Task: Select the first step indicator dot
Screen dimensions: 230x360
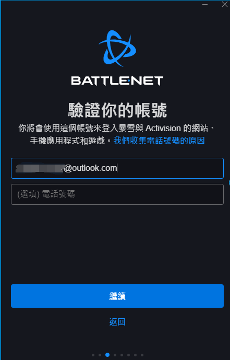Action: [x=93, y=355]
